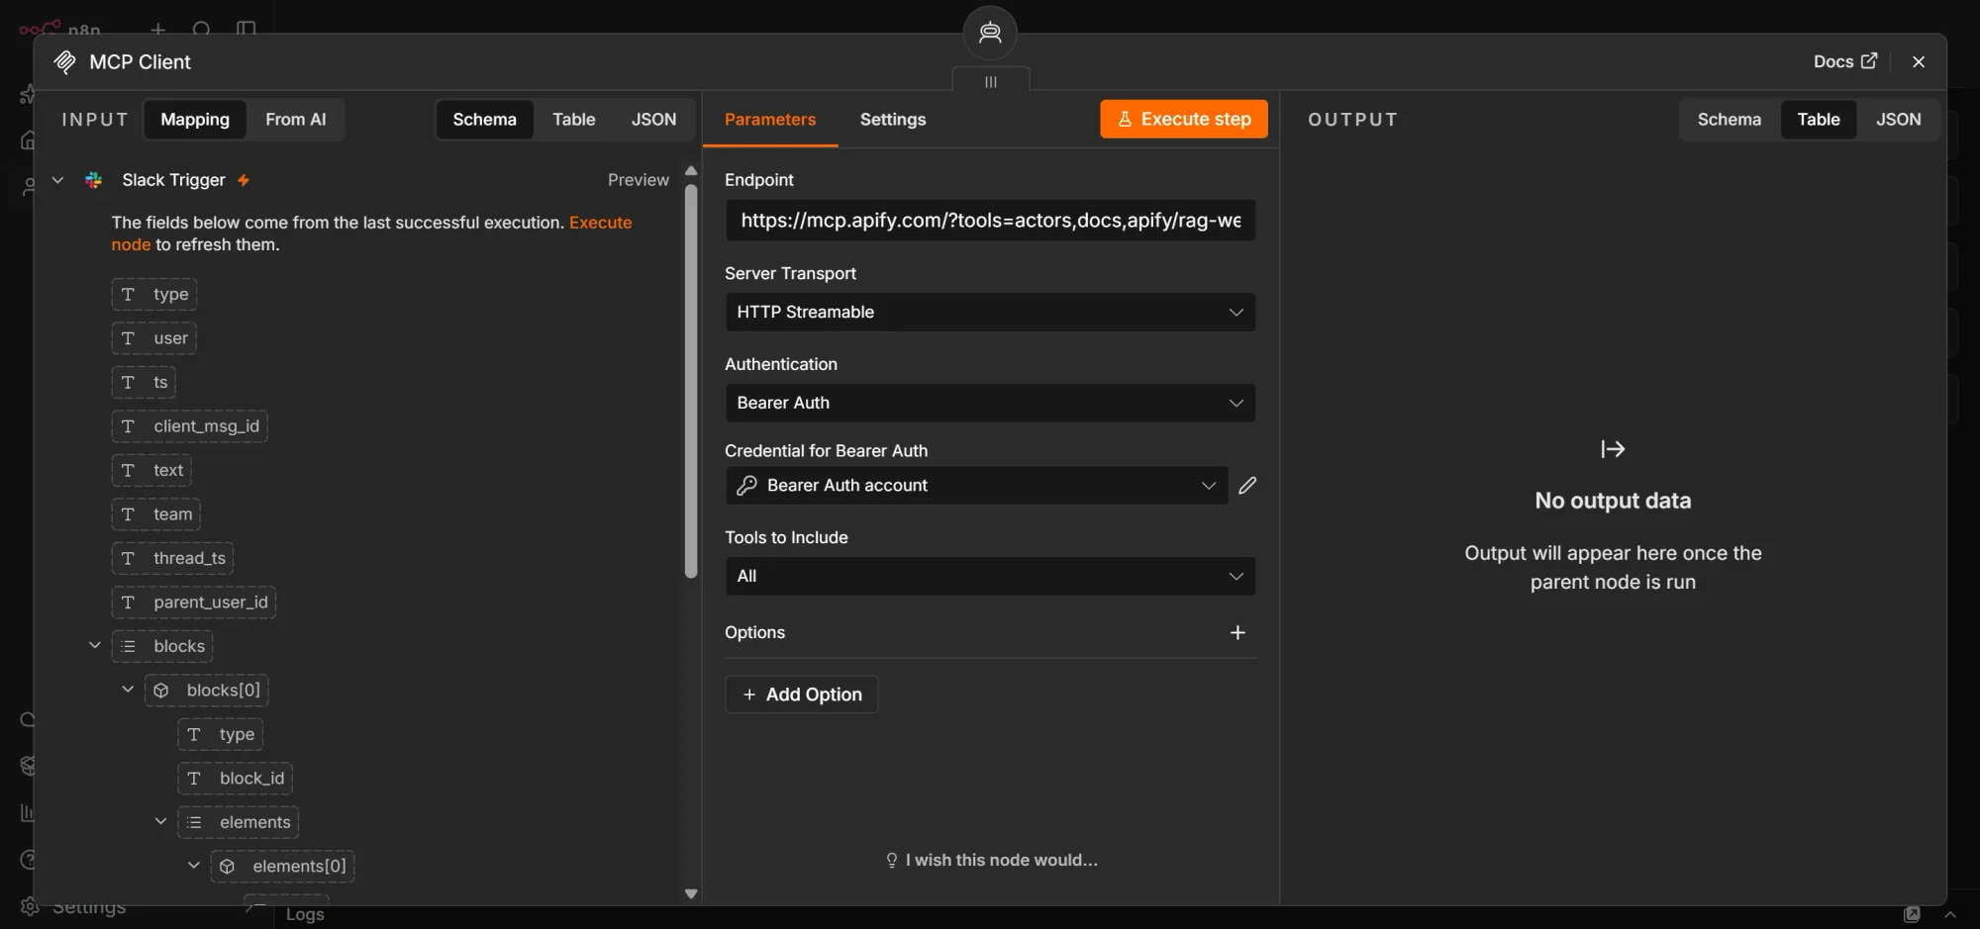Click the MCP Client node icon

[x=64, y=61]
